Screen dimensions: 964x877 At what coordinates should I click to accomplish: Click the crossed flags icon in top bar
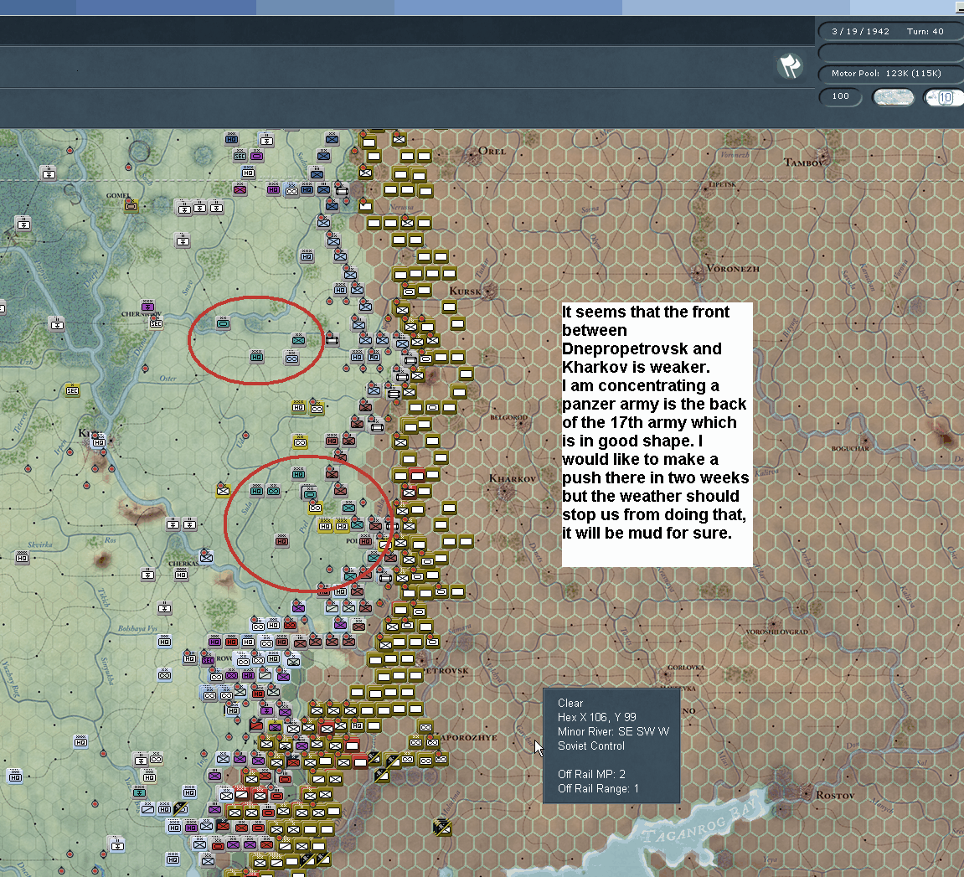(x=789, y=65)
